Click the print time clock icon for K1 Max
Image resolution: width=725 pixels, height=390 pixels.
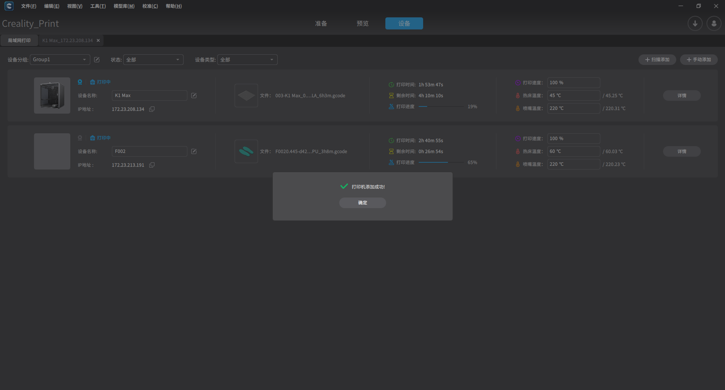[x=391, y=85]
